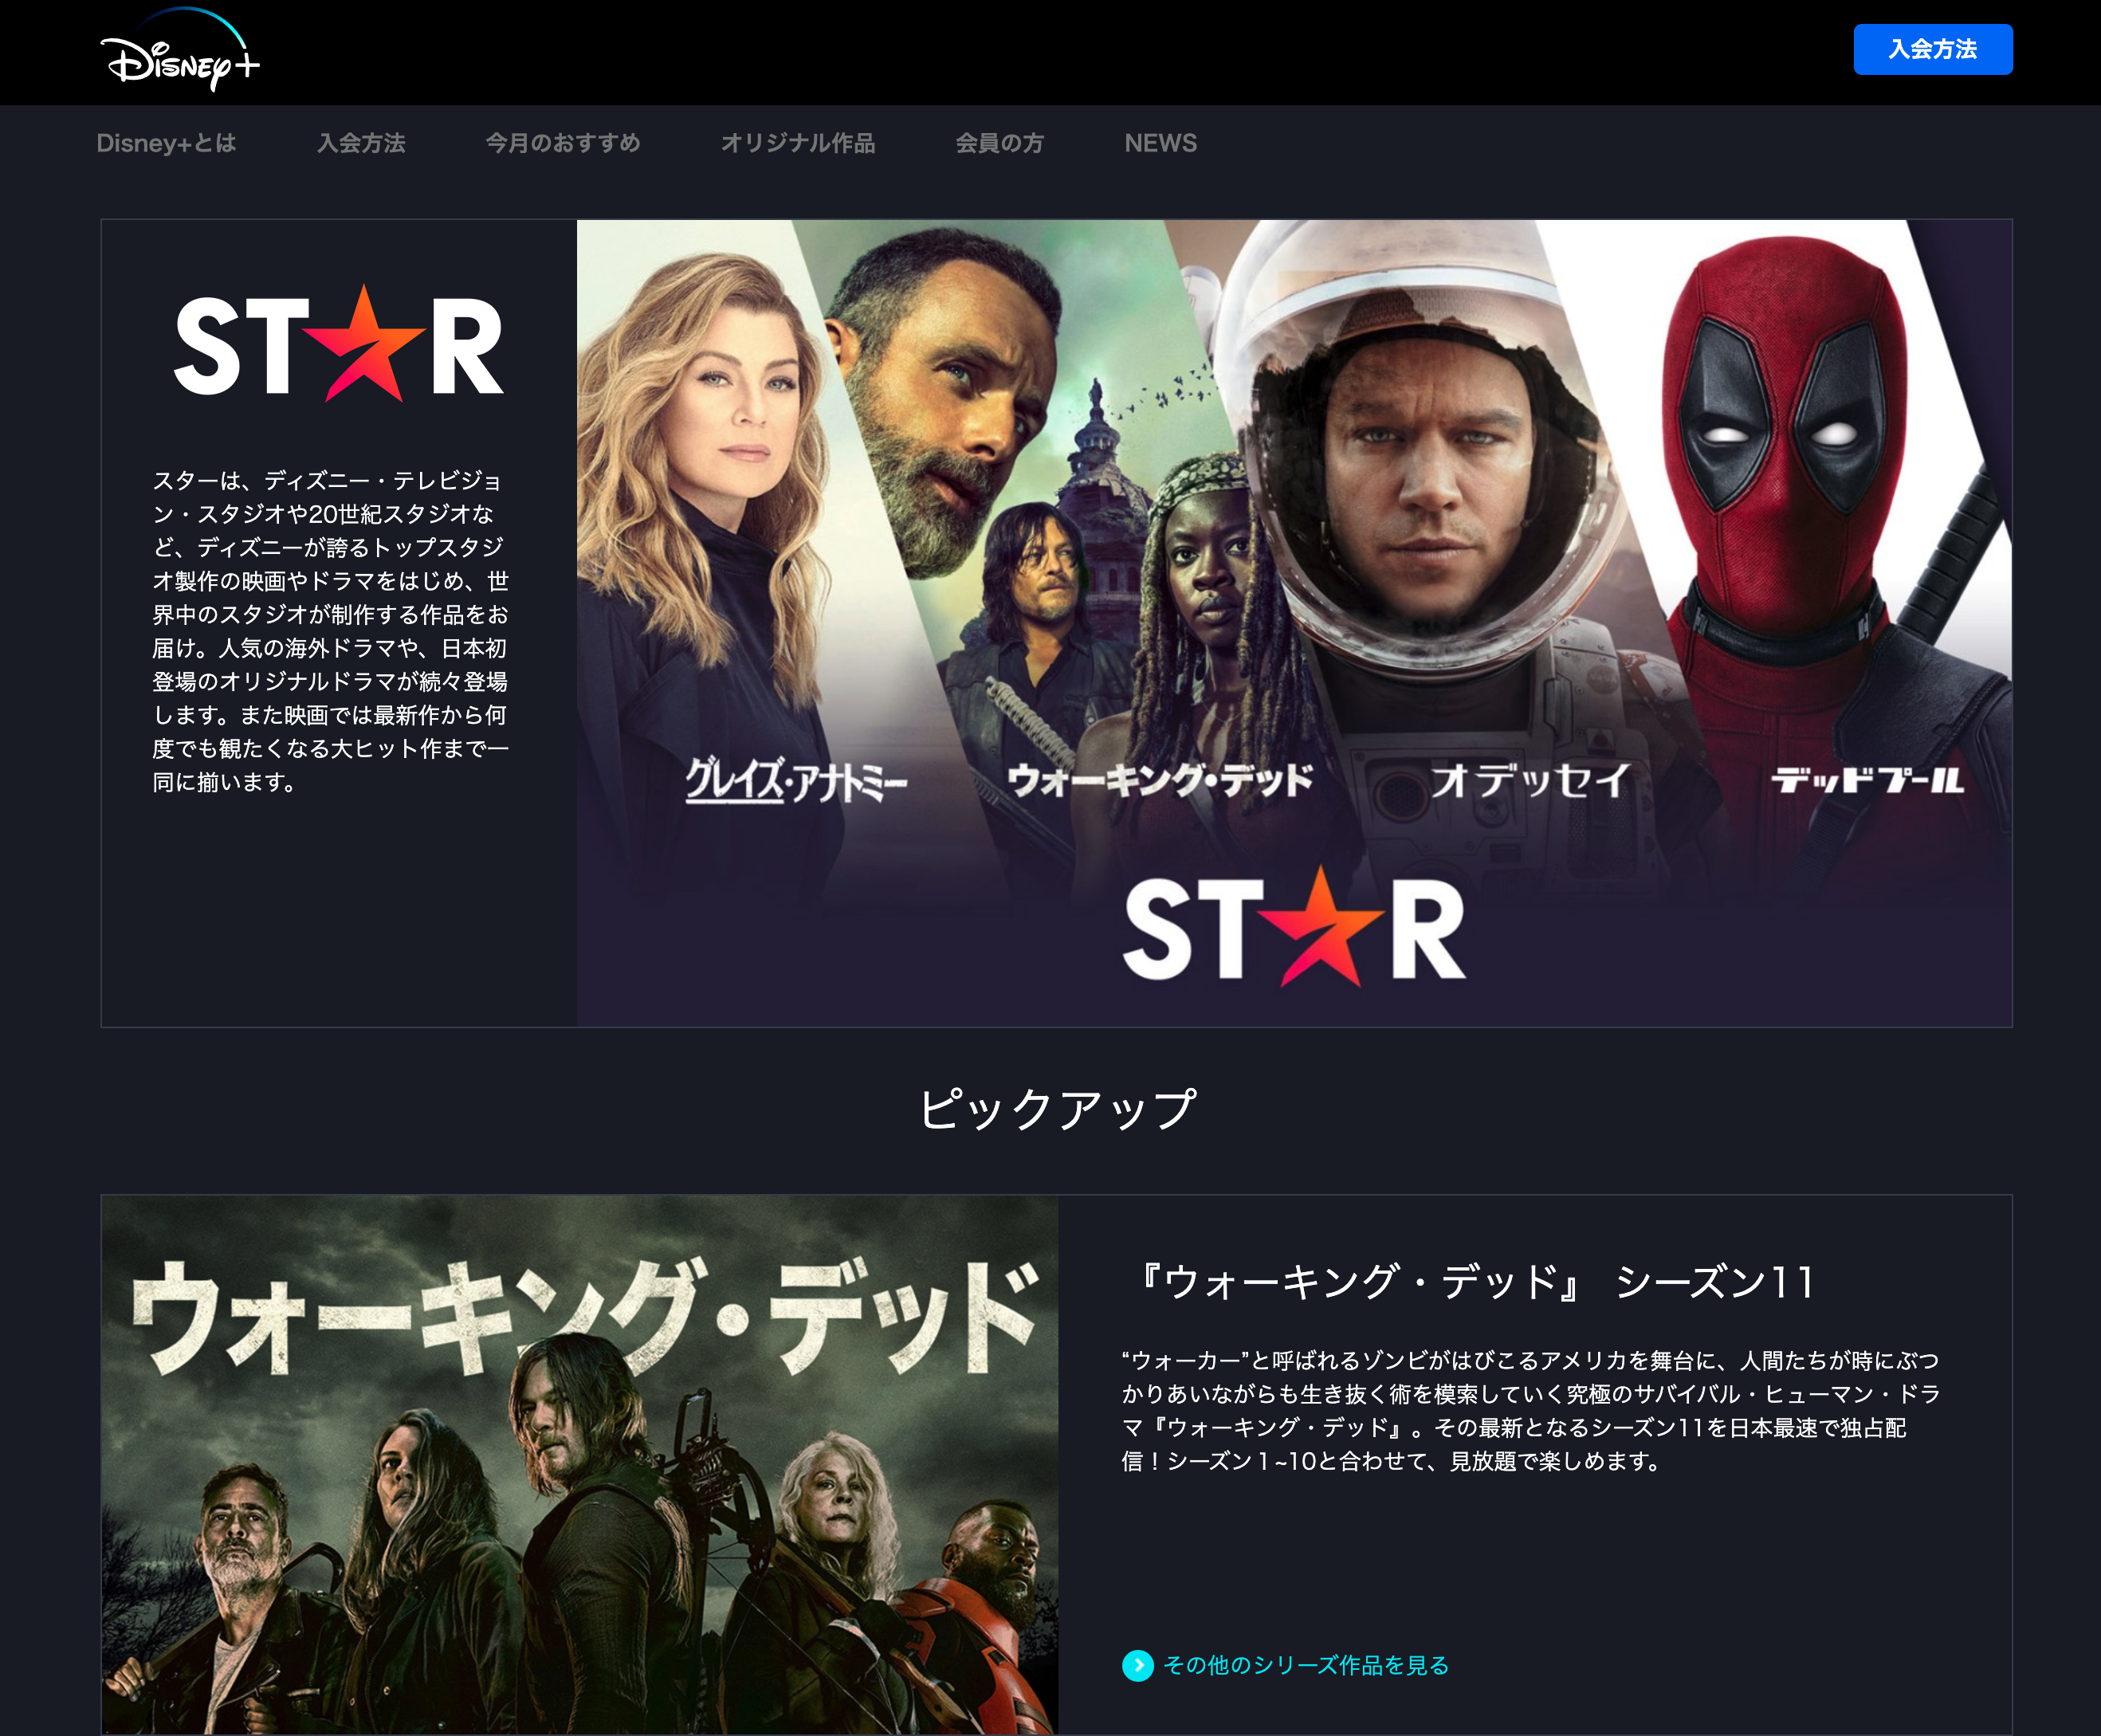2101x1736 pixels.
Task: Open the Disney+とは menu item
Action: click(166, 143)
